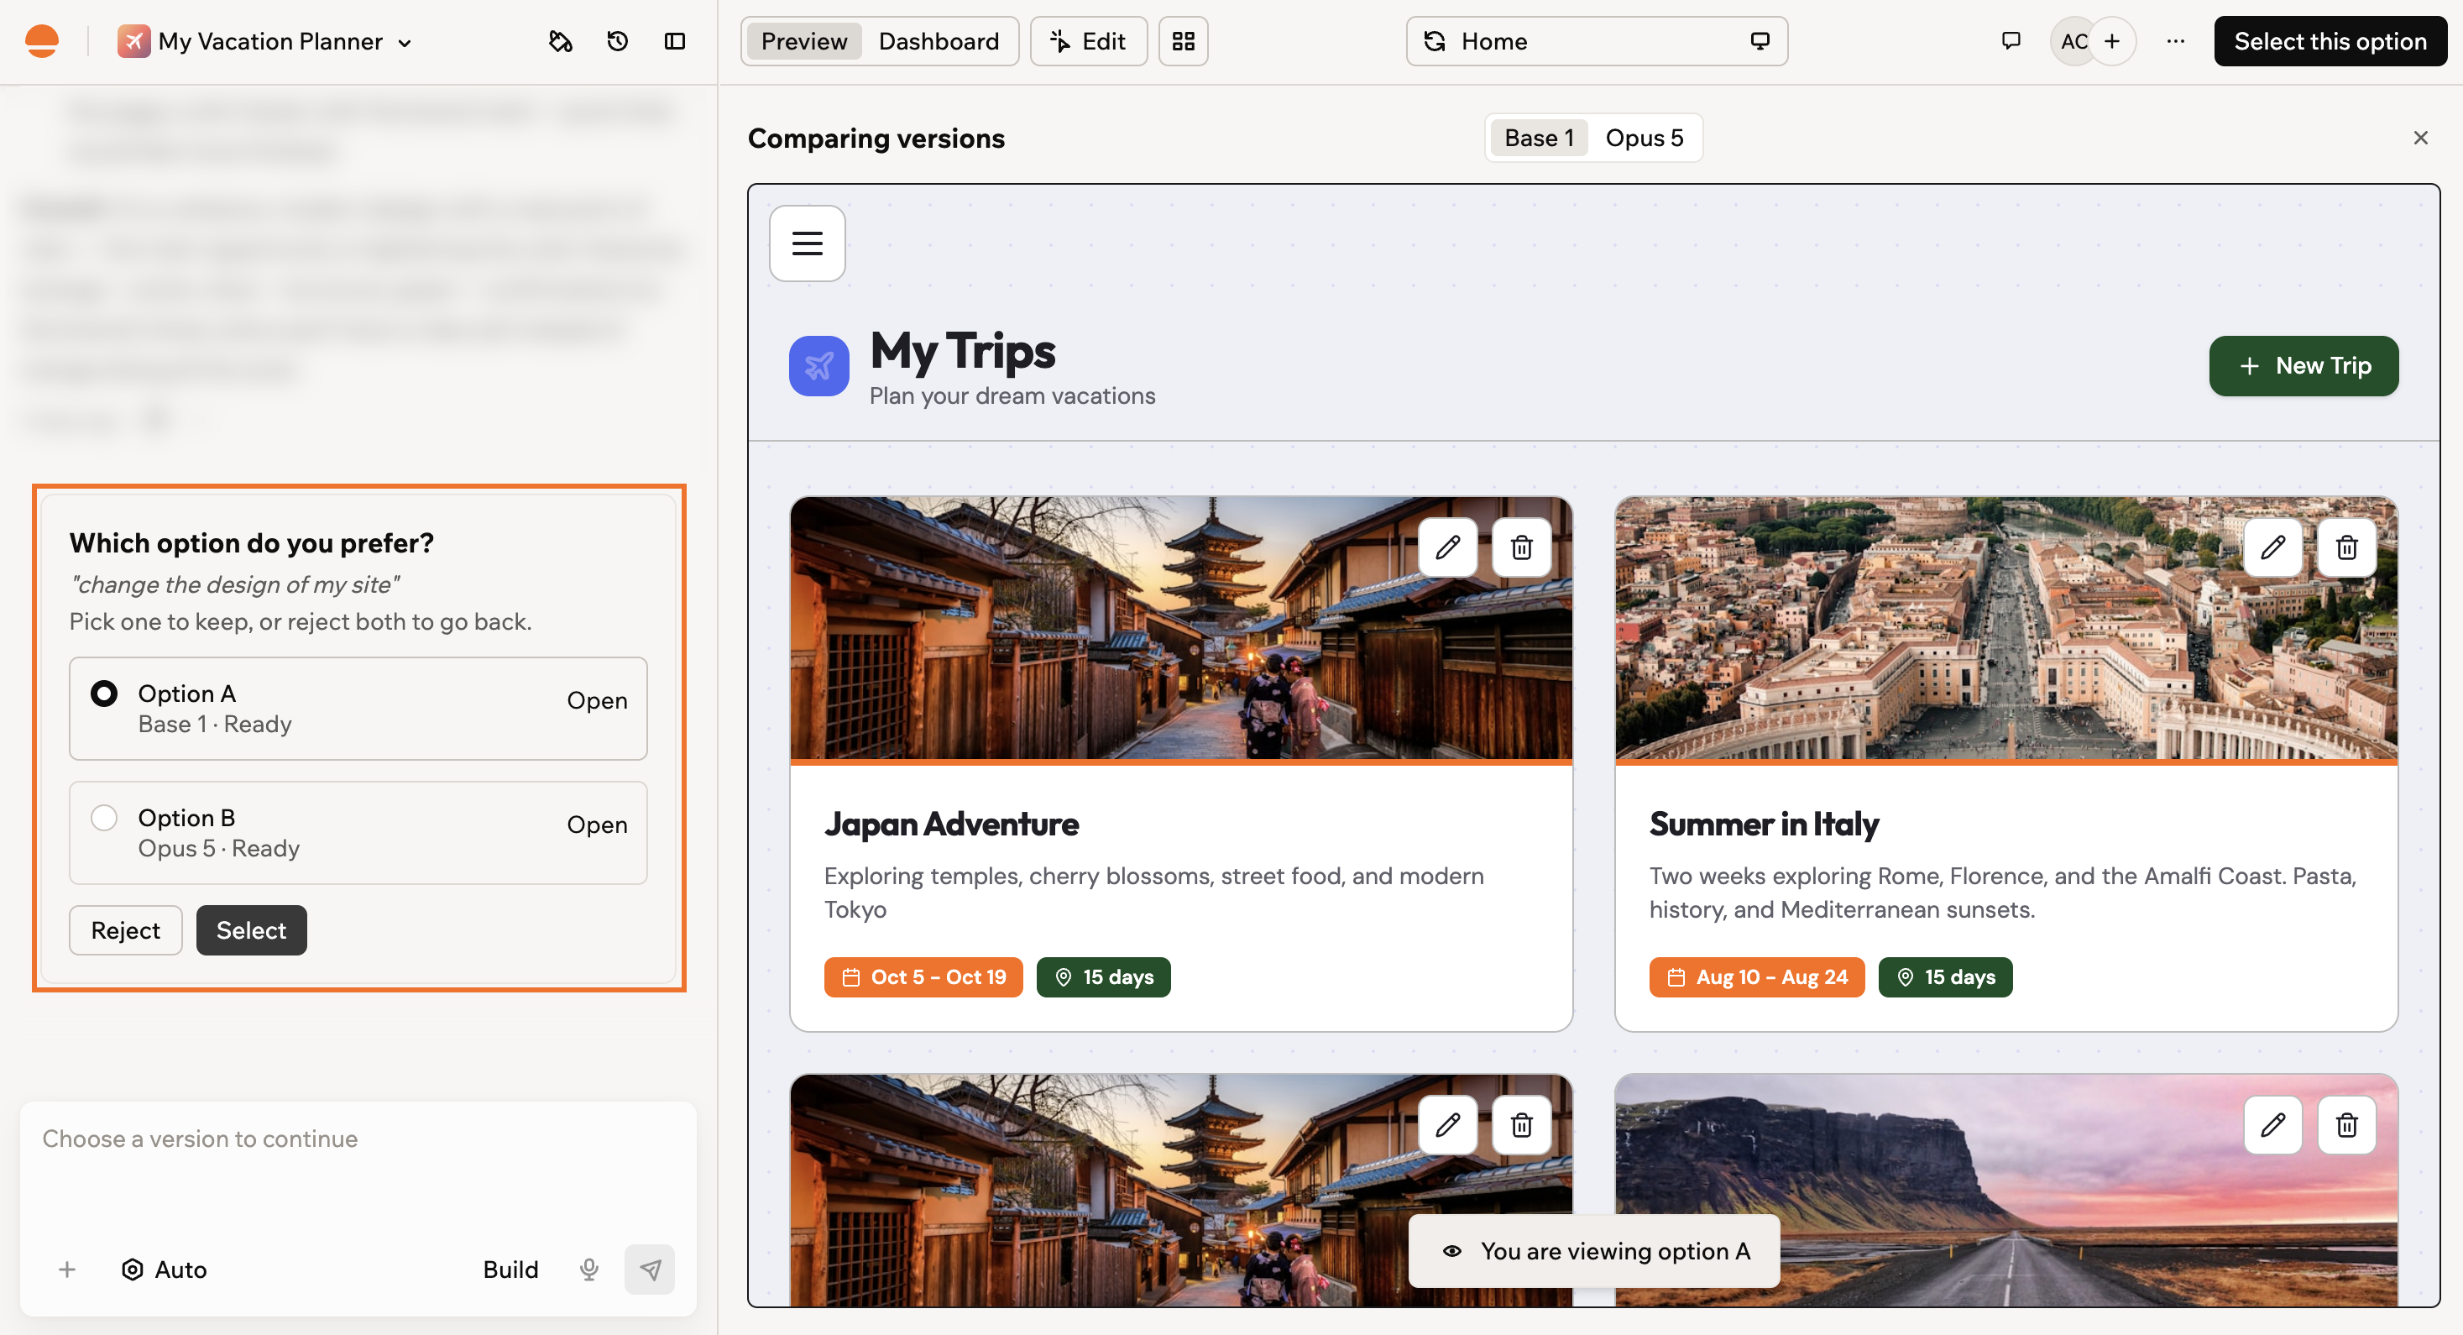The width and height of the screenshot is (2463, 1335).
Task: Click the plus icon to add collaborator
Action: [x=2112, y=41]
